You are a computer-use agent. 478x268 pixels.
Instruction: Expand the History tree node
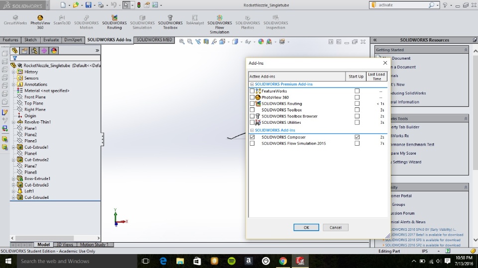(13, 72)
